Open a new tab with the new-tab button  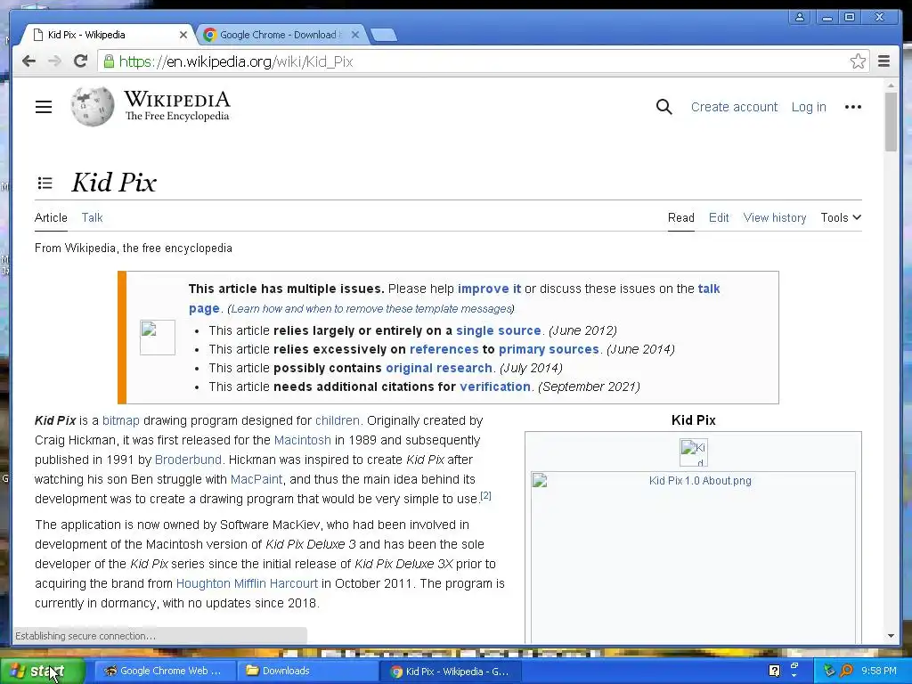(x=384, y=35)
